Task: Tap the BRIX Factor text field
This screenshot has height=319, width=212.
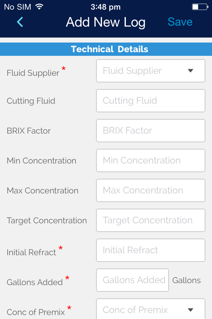Action: tap(150, 131)
